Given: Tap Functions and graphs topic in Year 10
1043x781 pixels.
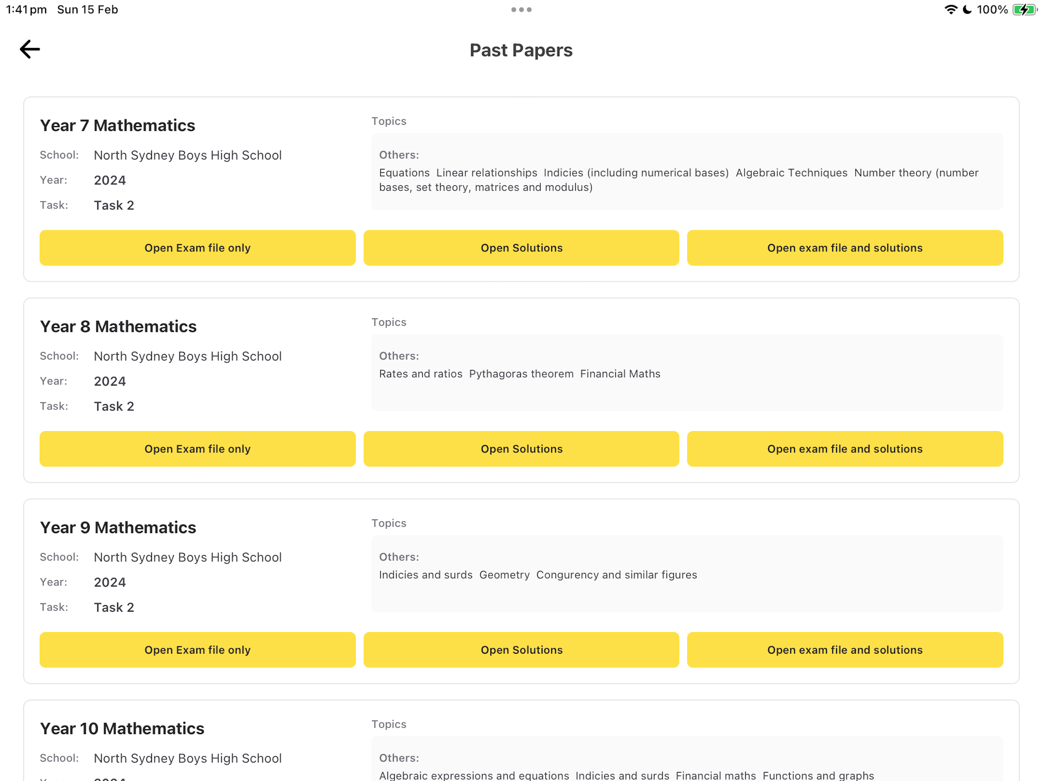Looking at the screenshot, I should coord(818,775).
